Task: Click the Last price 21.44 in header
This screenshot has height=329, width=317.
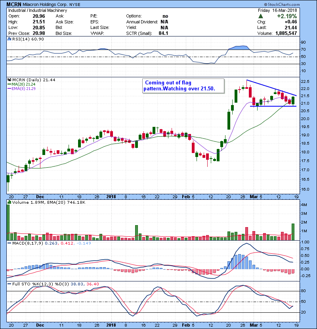Action: point(291,27)
